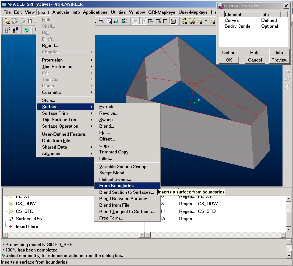Open the saved view list icon
293x266 pixels.
pos(124,21)
